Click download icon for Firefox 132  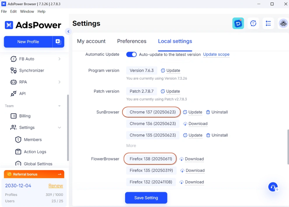point(182,182)
